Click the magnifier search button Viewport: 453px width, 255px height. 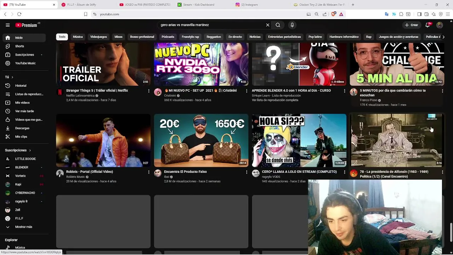(278, 25)
